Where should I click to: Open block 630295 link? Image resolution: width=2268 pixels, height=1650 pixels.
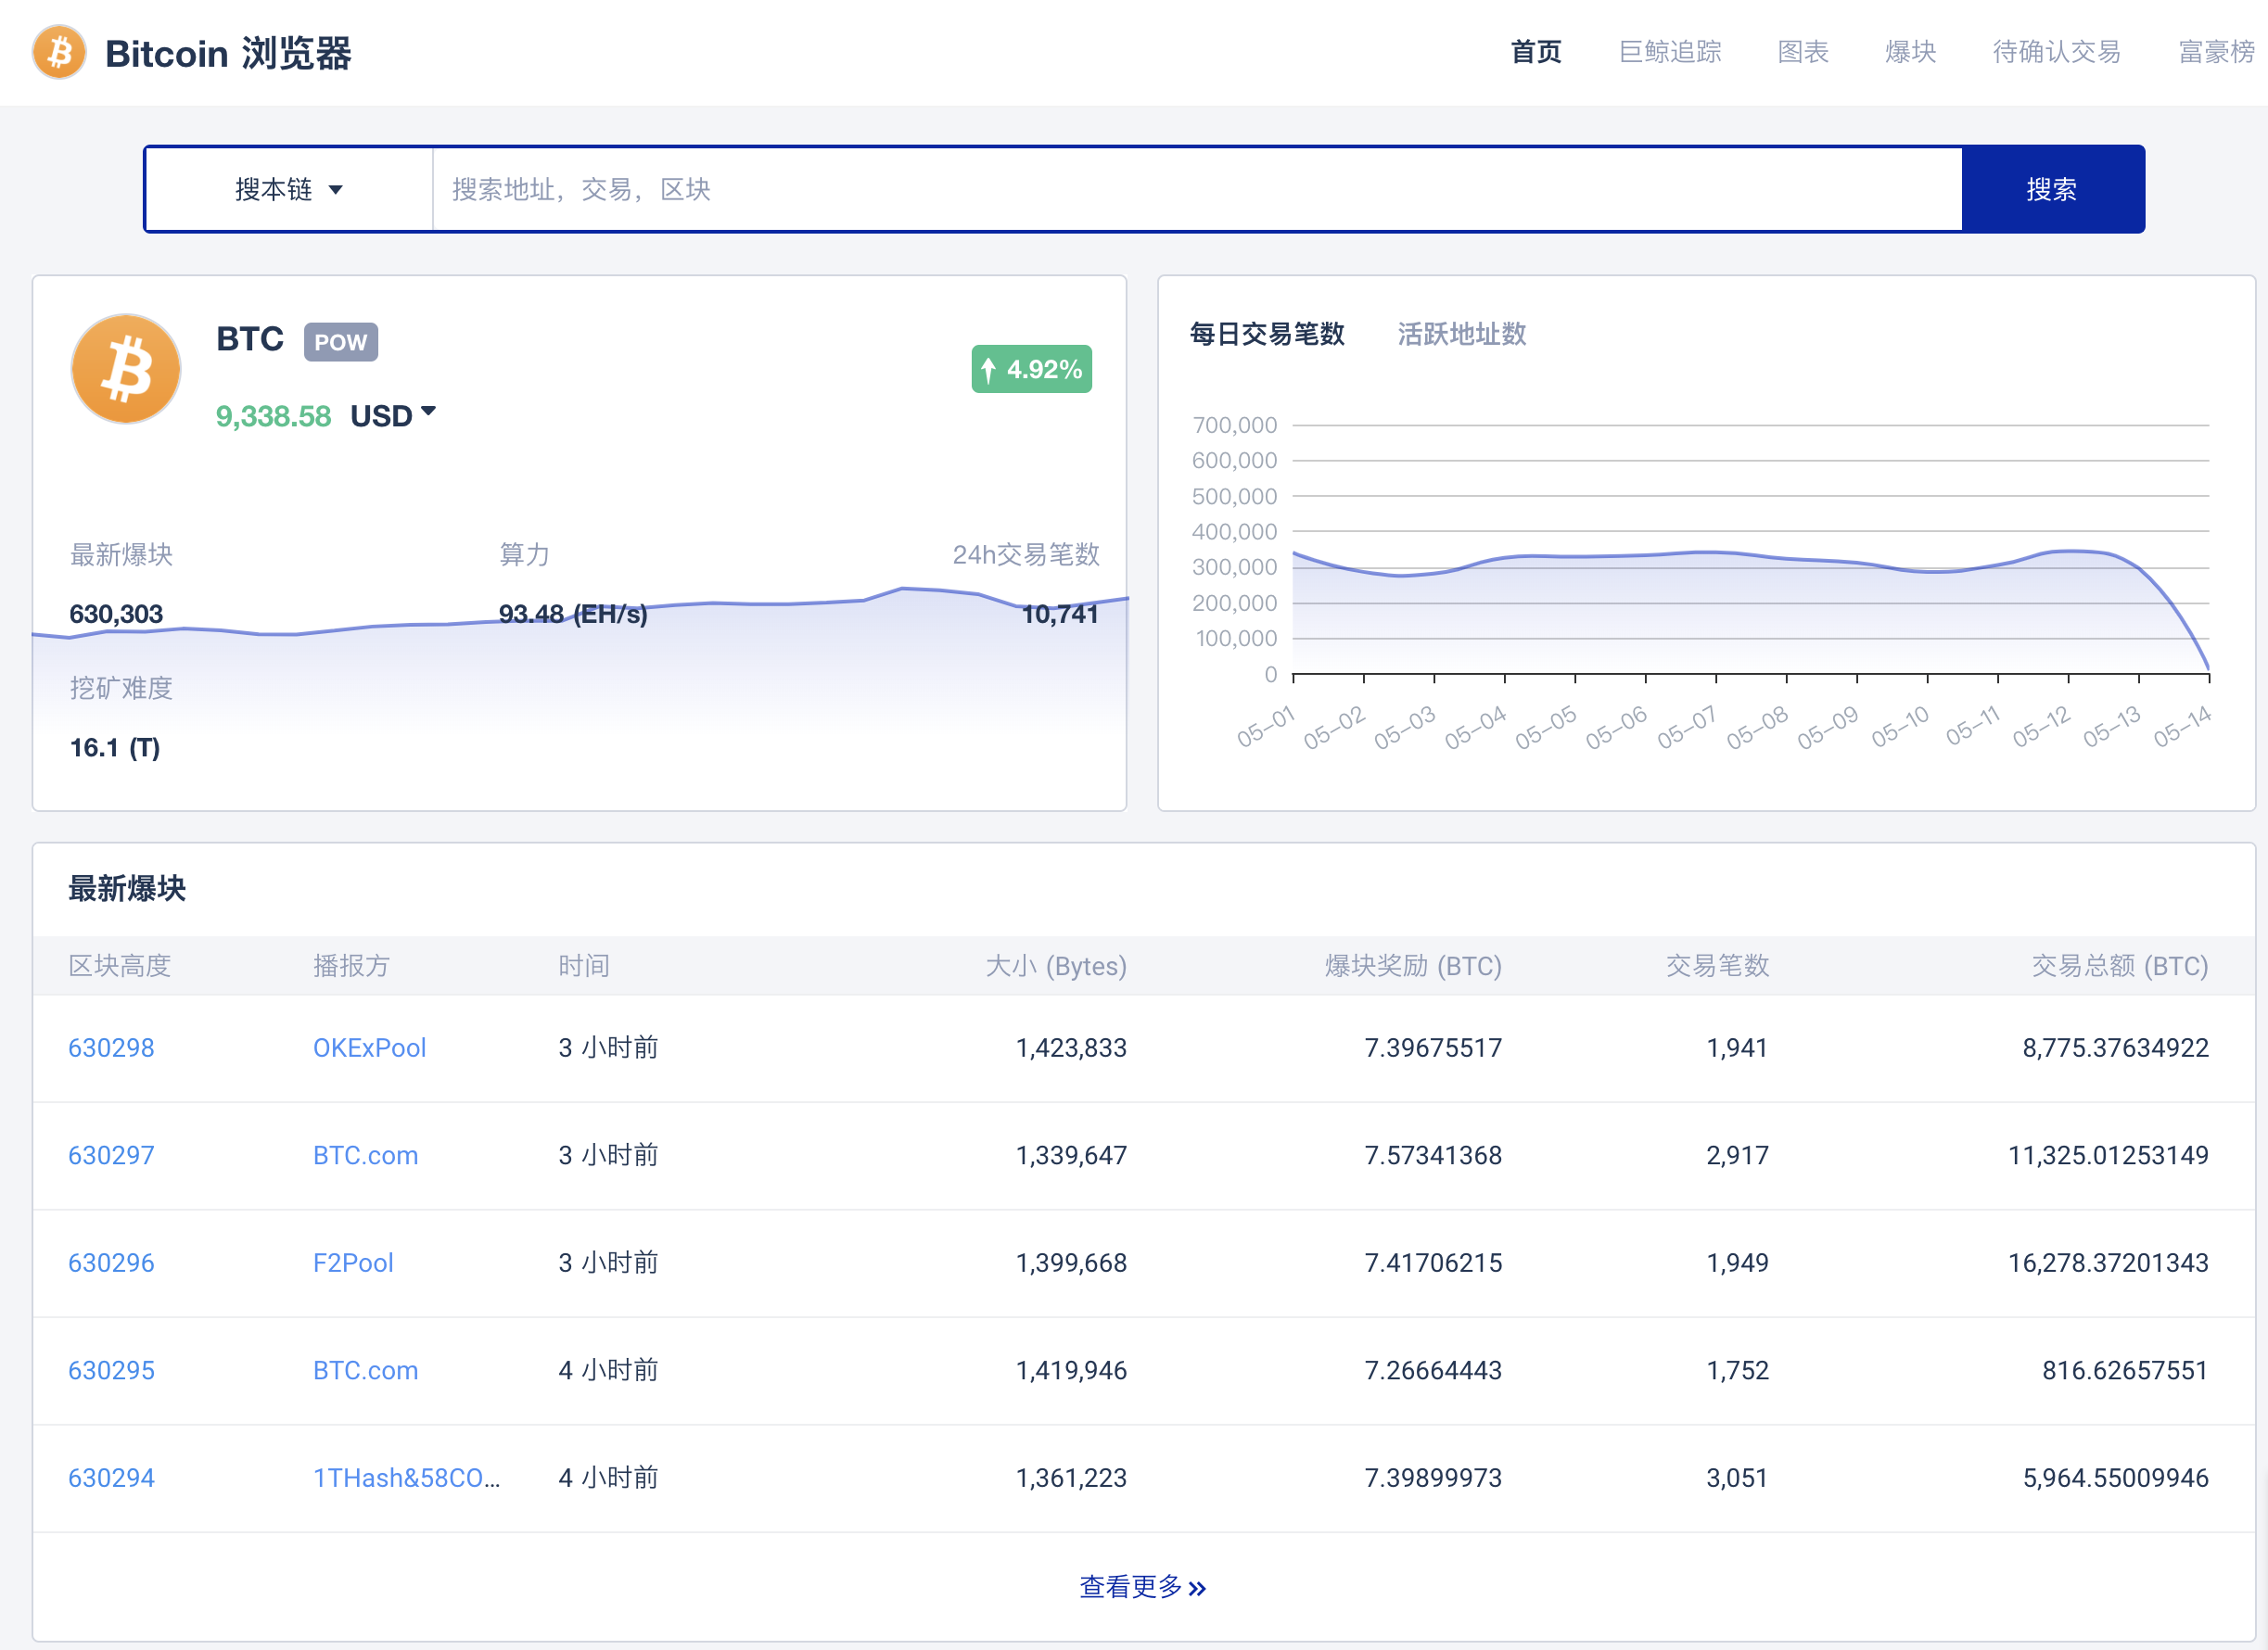coord(111,1370)
